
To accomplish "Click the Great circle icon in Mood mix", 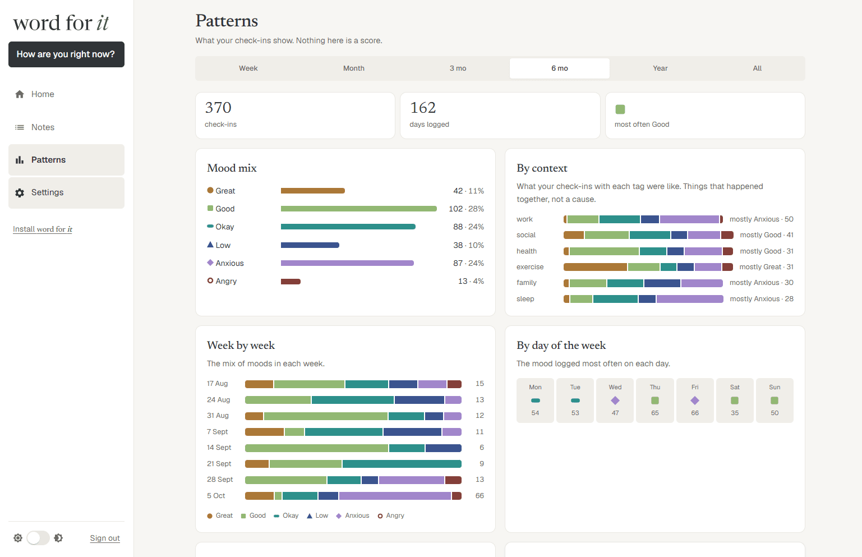I will 210,190.
